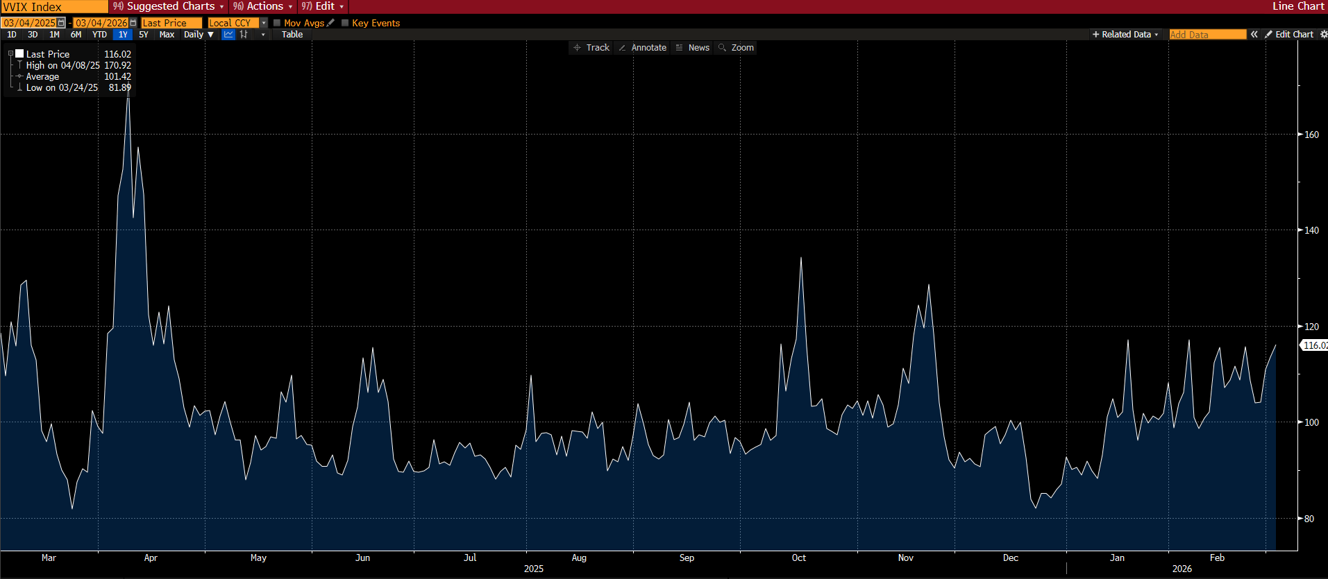Click the white Last Price color swatch
This screenshot has width=1328, height=579.
(x=20, y=53)
